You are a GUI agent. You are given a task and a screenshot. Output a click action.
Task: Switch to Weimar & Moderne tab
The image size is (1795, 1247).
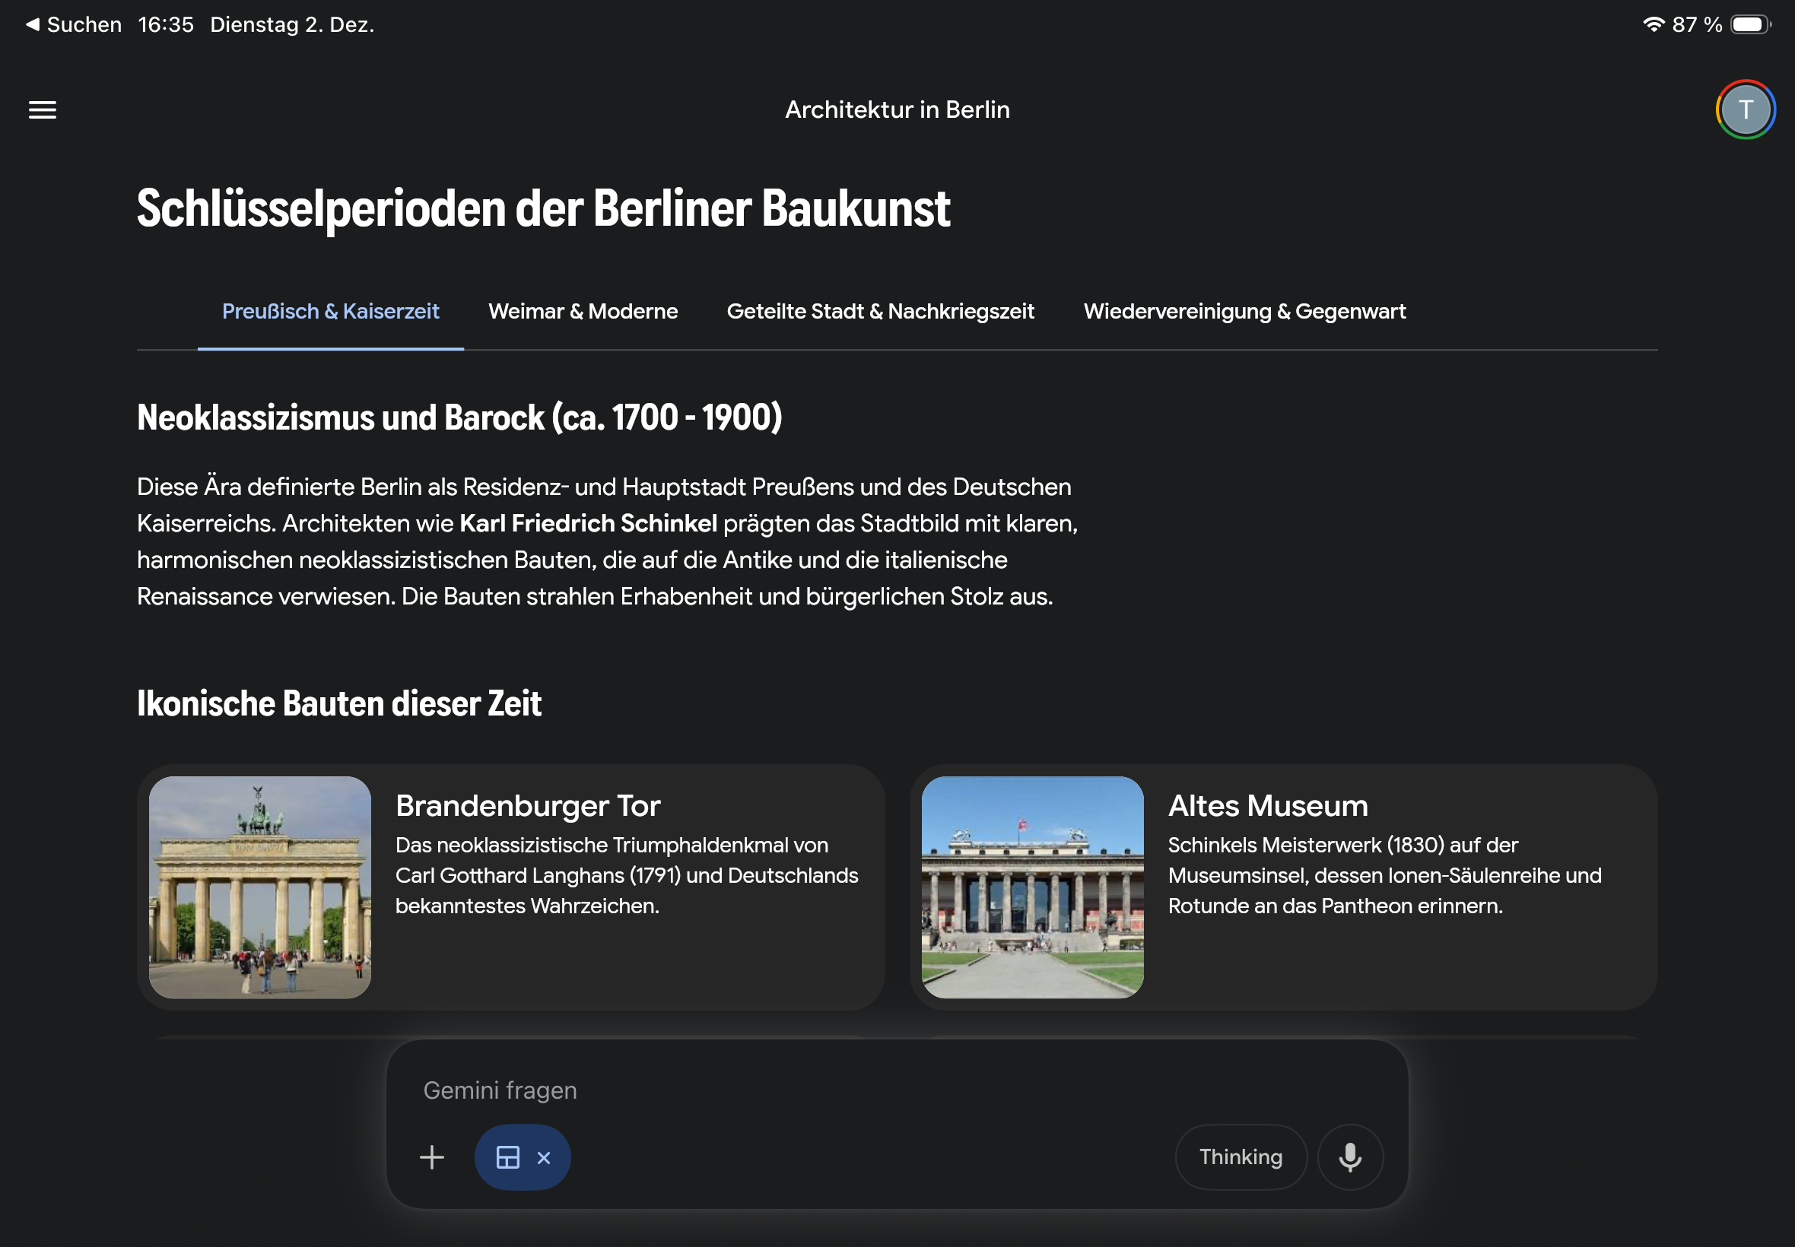click(x=583, y=311)
